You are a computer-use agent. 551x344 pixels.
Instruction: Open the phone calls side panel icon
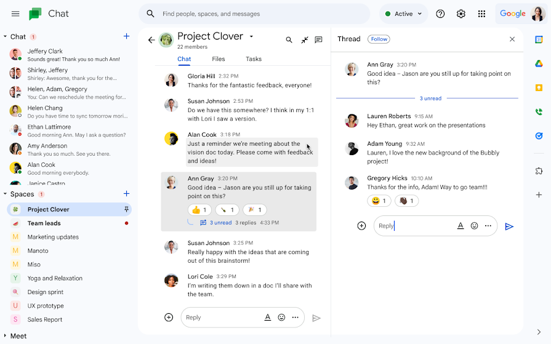click(539, 112)
